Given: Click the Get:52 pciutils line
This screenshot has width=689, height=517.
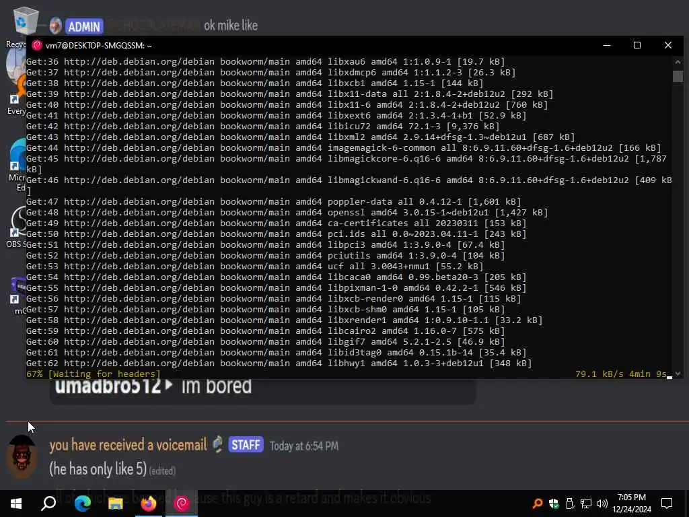Looking at the screenshot, I should [265, 255].
